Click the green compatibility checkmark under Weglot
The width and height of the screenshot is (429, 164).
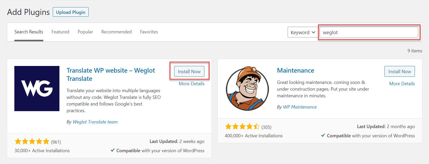[x=113, y=150]
